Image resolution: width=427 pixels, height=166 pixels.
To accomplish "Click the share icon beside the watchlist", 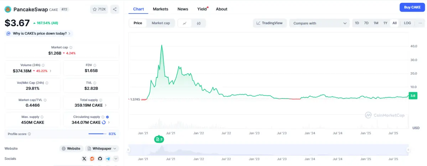I will pyautogui.click(x=114, y=9).
